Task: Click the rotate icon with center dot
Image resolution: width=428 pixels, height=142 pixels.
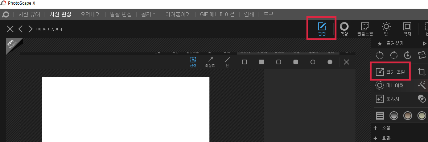Action: pos(408,55)
